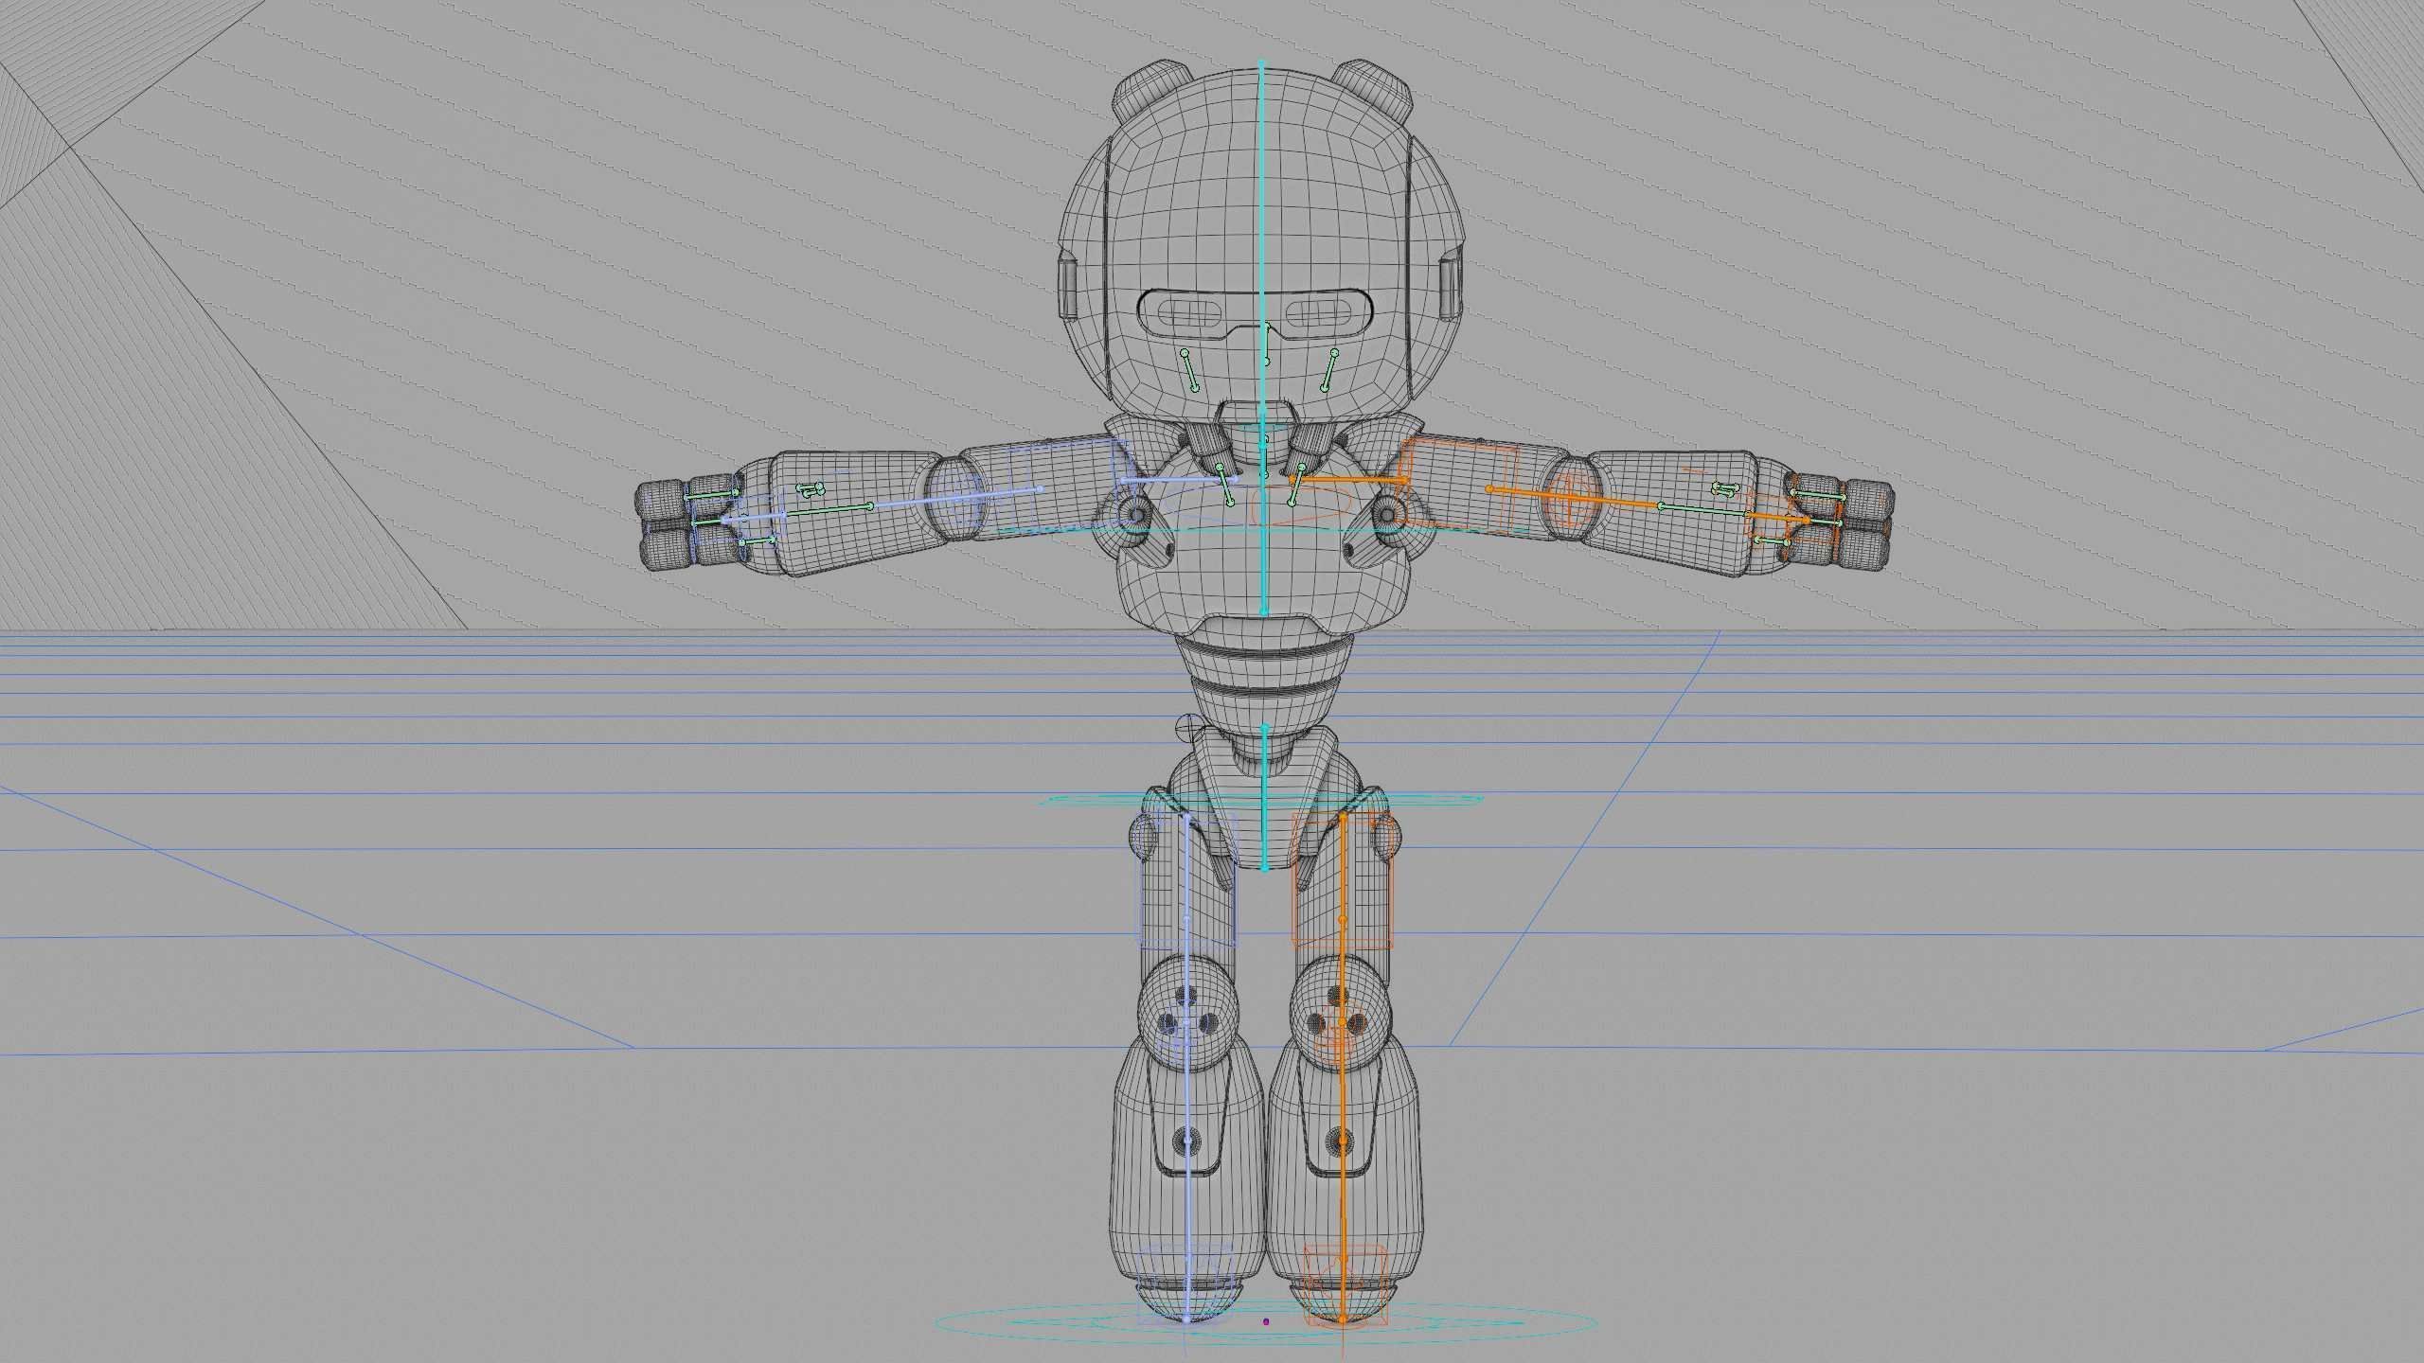The width and height of the screenshot is (2424, 1363).
Task: Select the green forearm bone on the blue arm
Action: click(829, 511)
